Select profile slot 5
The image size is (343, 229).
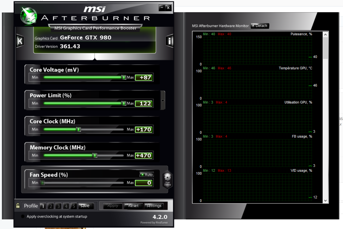74,206
